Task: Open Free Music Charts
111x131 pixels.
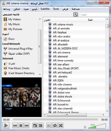Action: click(x=16, y=68)
